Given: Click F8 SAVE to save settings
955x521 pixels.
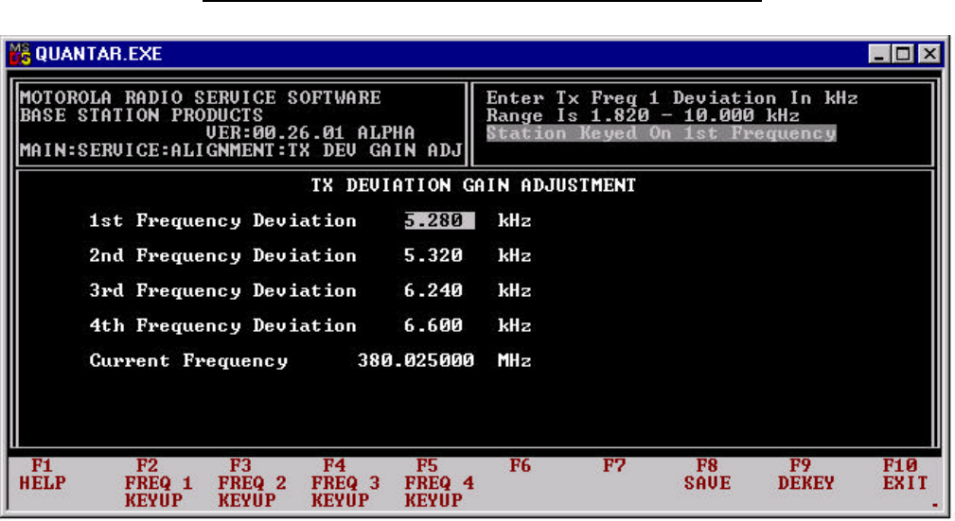Looking at the screenshot, I should click(706, 475).
